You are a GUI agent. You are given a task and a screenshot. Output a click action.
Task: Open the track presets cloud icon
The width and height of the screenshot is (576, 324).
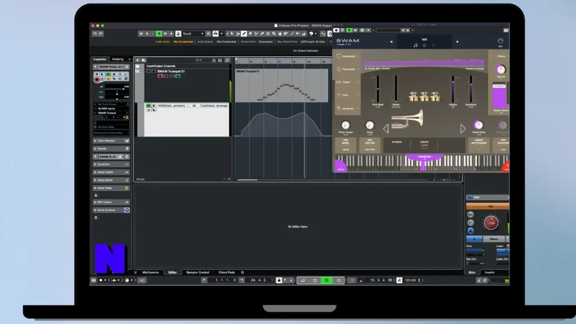pos(143,60)
